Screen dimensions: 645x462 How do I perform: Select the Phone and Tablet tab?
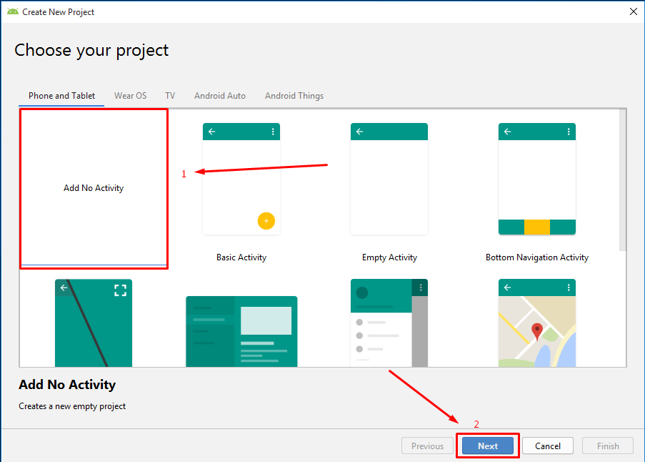(x=61, y=96)
